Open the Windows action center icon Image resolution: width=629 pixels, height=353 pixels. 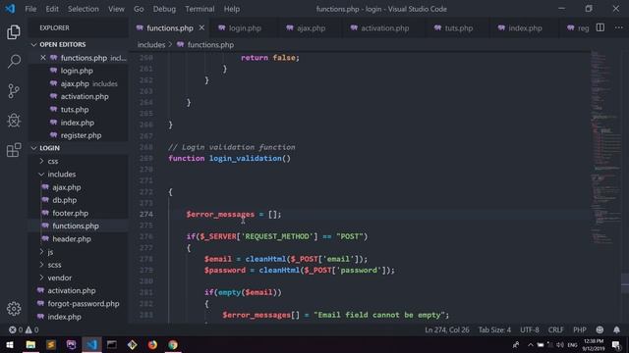click(617, 344)
